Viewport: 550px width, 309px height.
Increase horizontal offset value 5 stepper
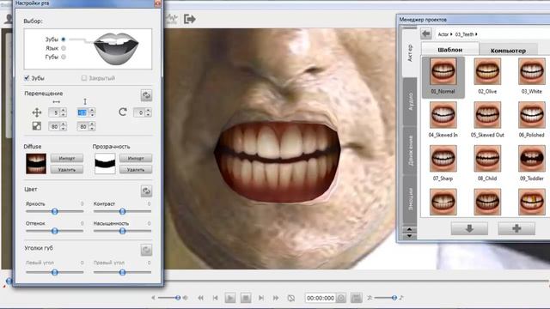click(64, 111)
